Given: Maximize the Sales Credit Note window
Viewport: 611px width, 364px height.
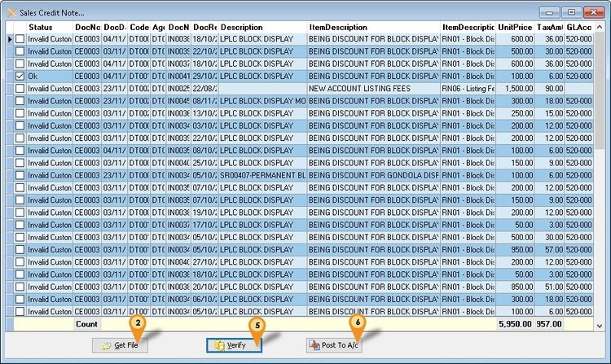Looking at the screenshot, I should 571,11.
